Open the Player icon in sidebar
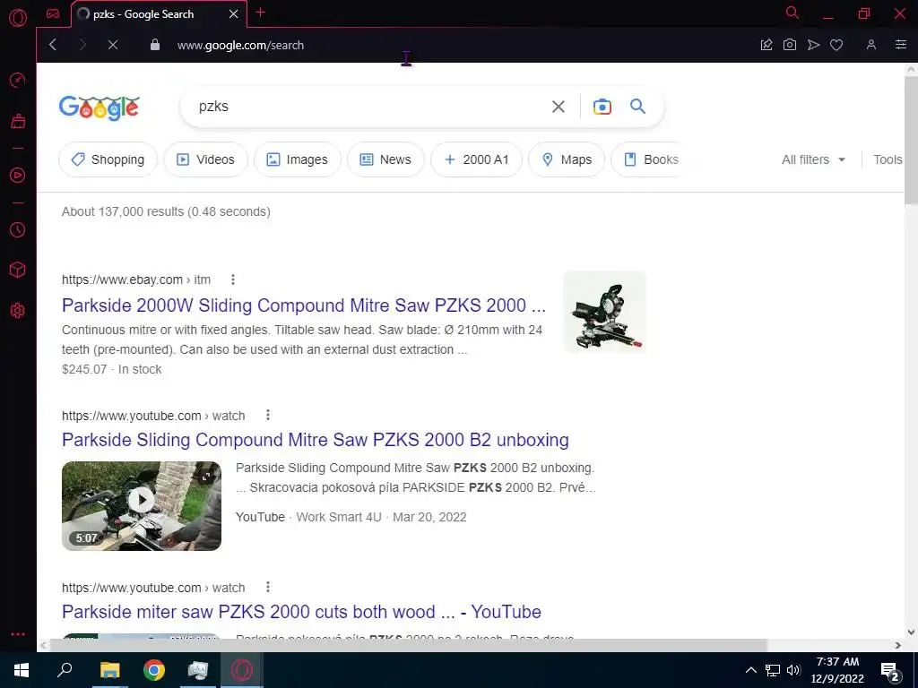 (x=18, y=175)
